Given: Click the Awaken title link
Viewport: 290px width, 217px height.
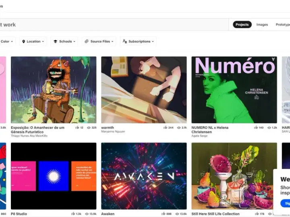Looking at the screenshot, I should point(108,214).
